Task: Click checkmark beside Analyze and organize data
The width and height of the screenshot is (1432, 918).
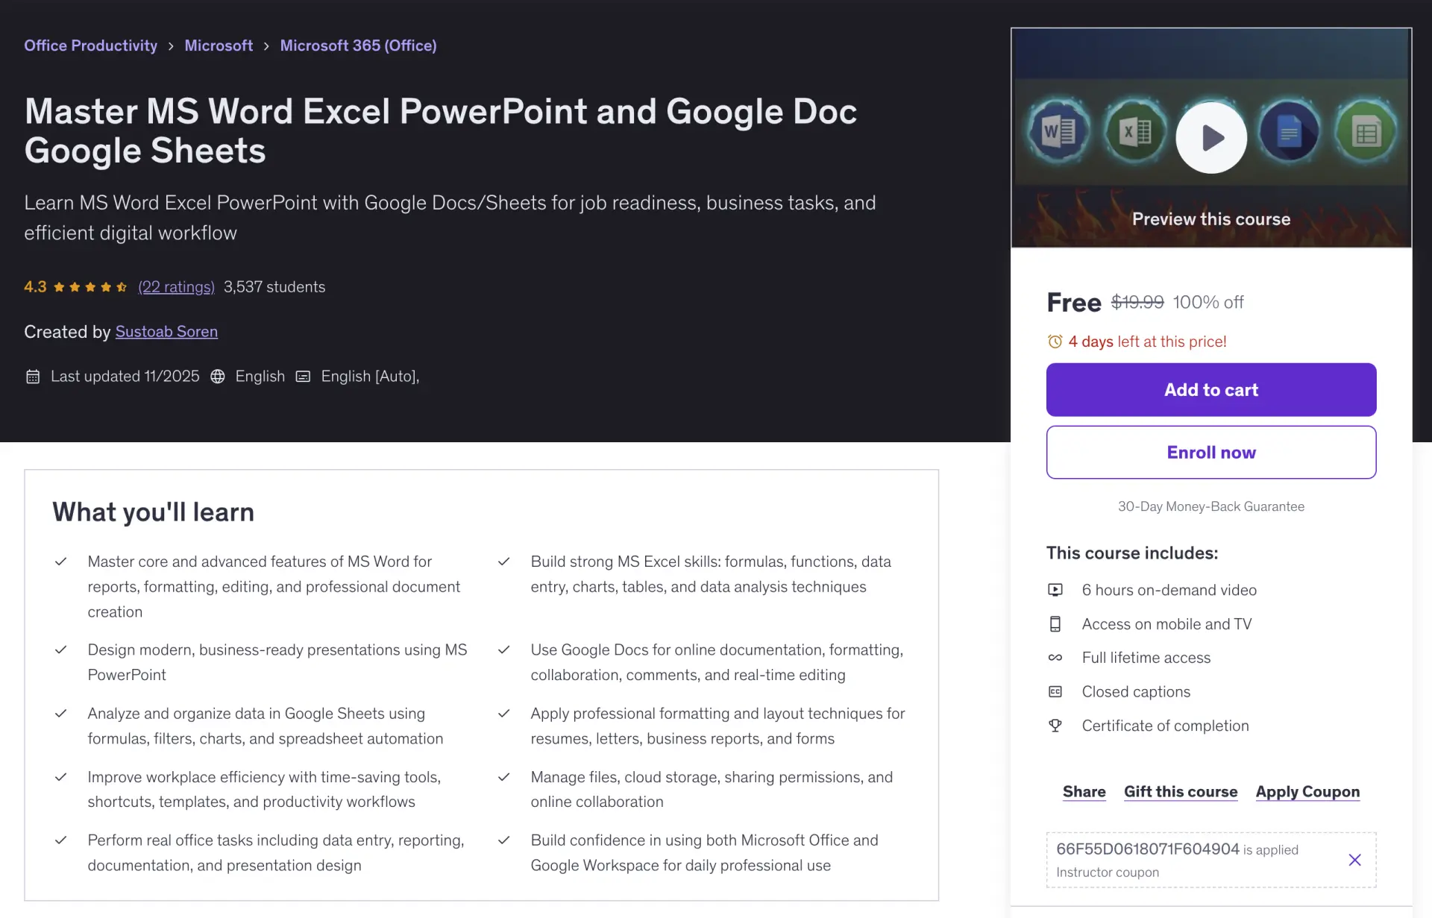Action: pos(61,714)
